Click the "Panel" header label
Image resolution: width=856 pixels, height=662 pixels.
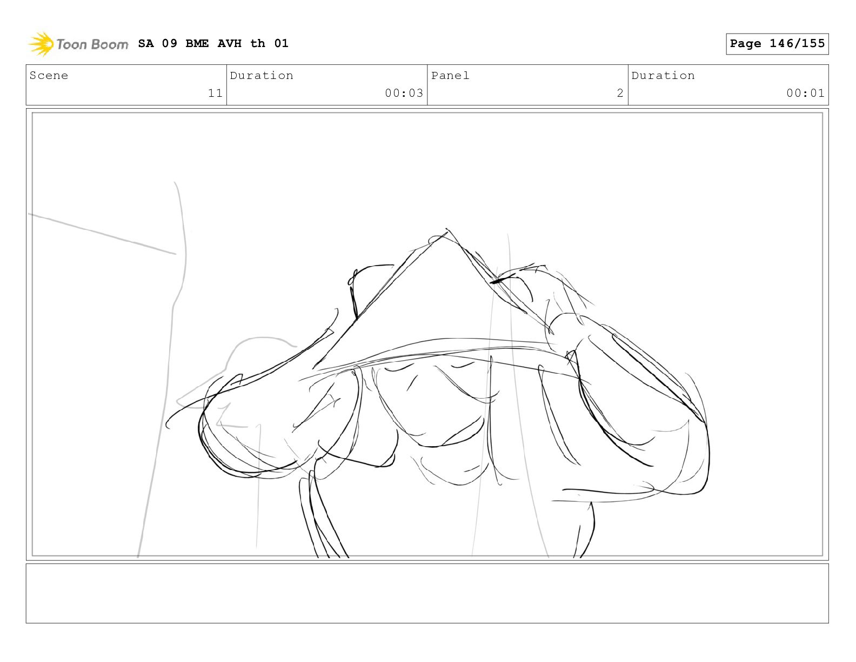(x=450, y=75)
